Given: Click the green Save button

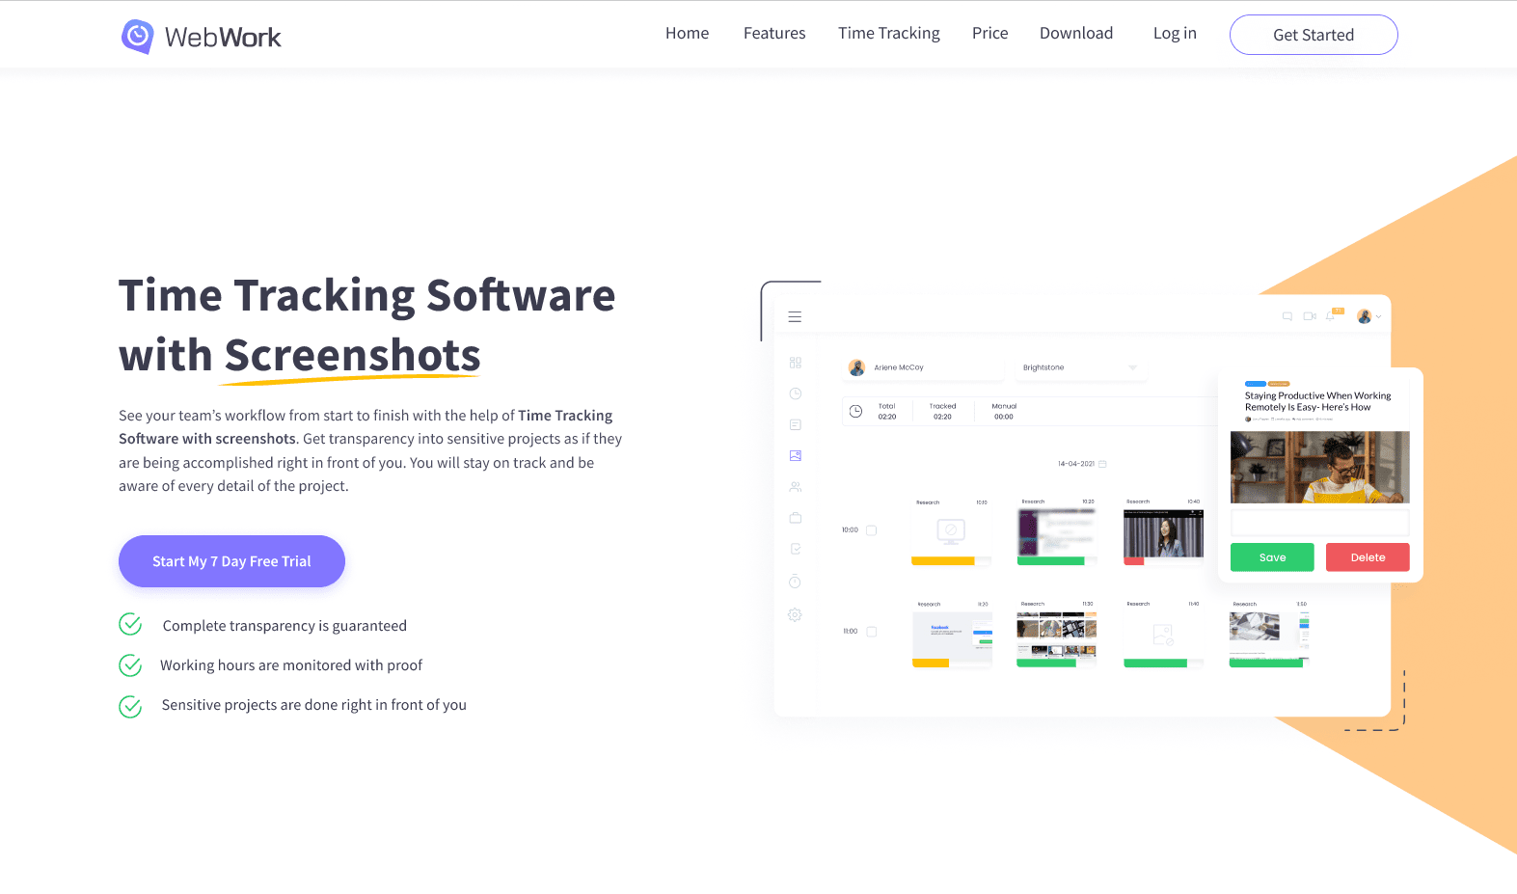Looking at the screenshot, I should 1272,557.
